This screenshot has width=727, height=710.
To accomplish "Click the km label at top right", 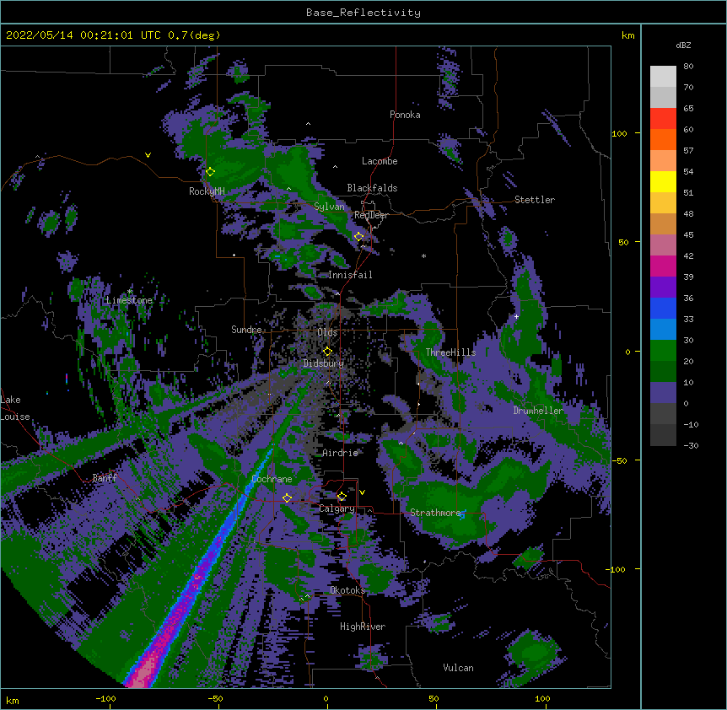I will 628,35.
